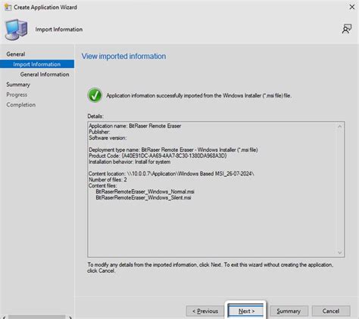The width and height of the screenshot is (359, 319).
Task: Select General in the wizard steps
Action: coord(16,54)
